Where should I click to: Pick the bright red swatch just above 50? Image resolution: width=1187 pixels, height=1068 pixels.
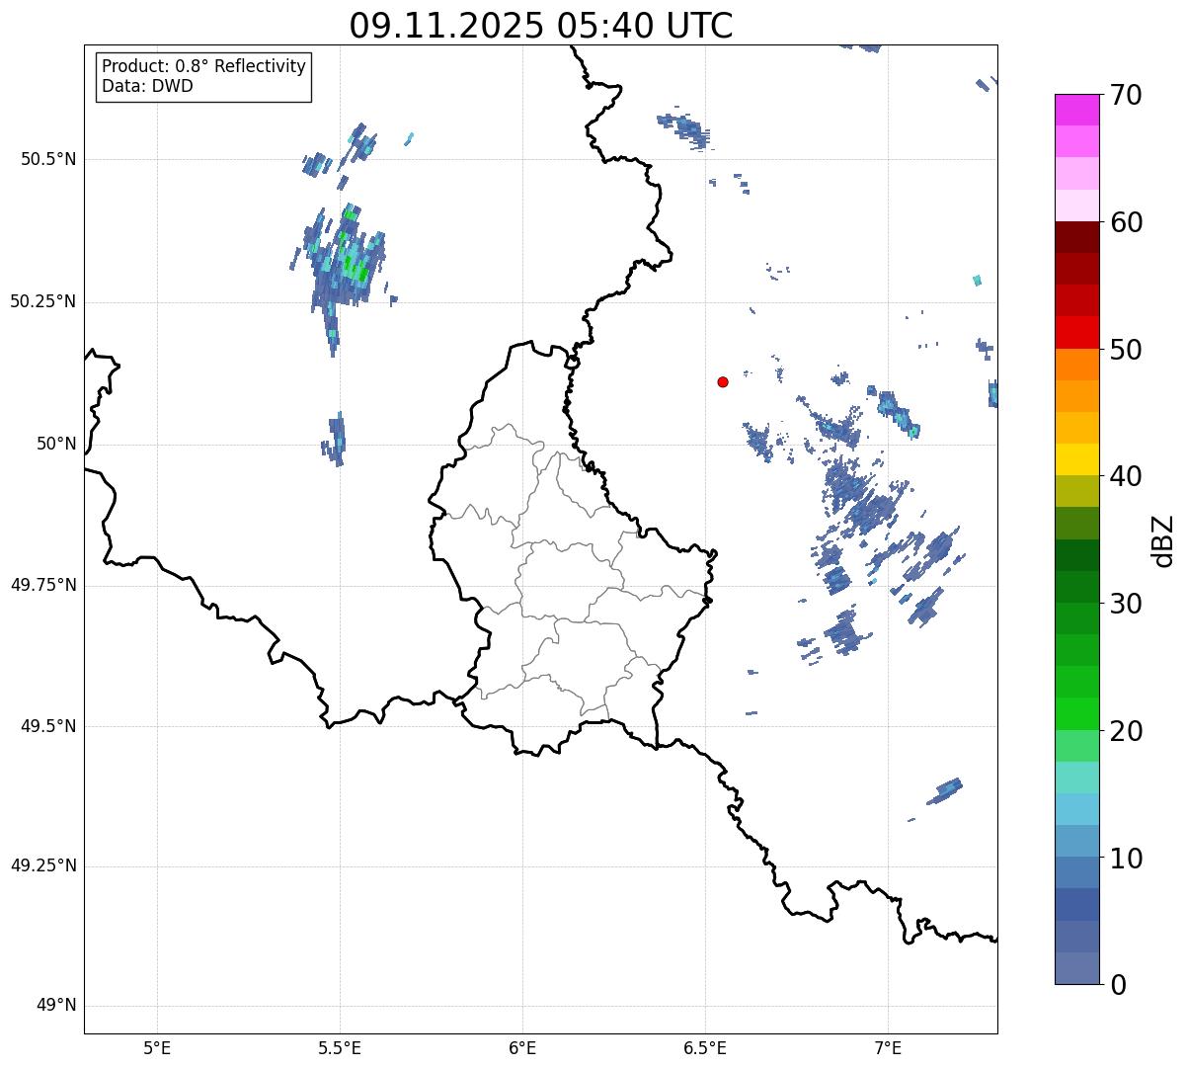click(x=1076, y=333)
